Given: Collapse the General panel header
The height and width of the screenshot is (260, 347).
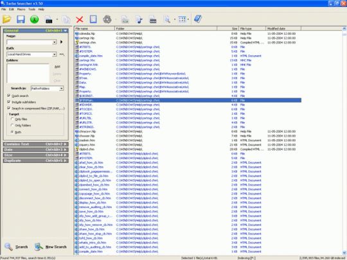Looking at the screenshot, I should click(x=36, y=31).
